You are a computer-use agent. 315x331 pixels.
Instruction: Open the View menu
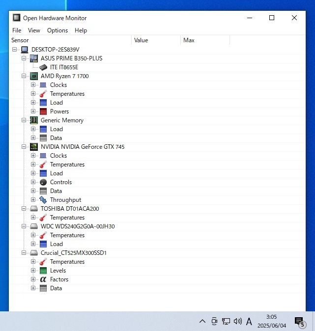34,30
